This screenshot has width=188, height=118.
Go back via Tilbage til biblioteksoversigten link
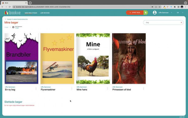17,19
